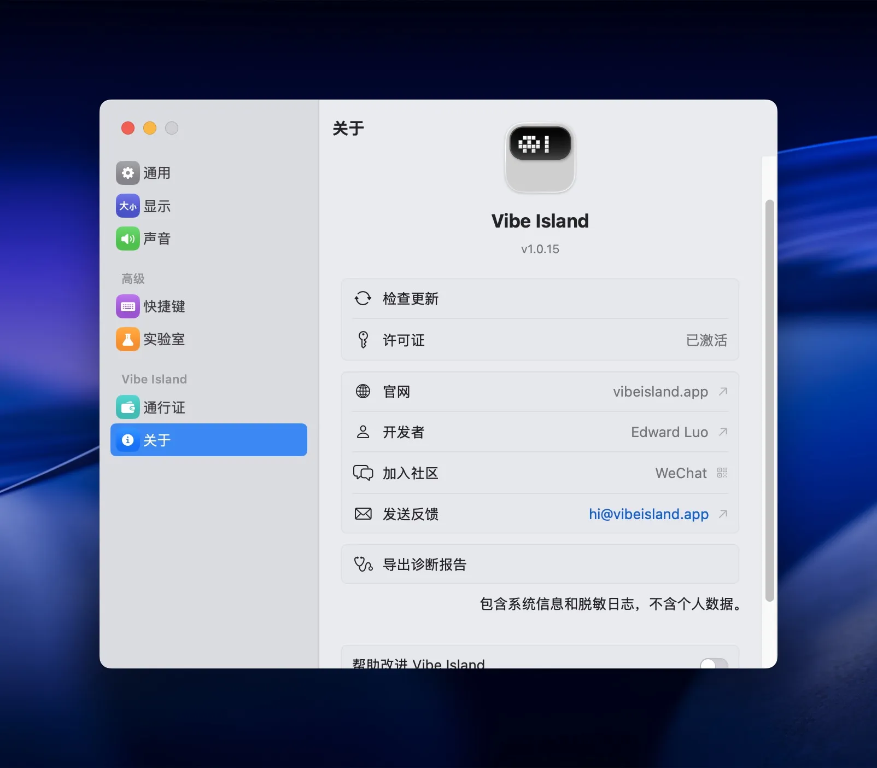Open vibeisland.app via external link arrow

tap(723, 392)
